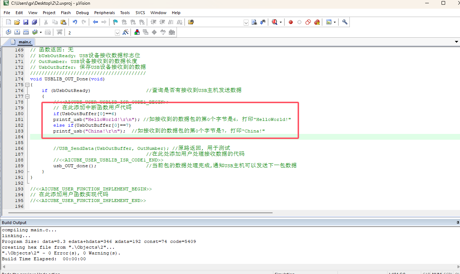Build the target files

coord(17,32)
